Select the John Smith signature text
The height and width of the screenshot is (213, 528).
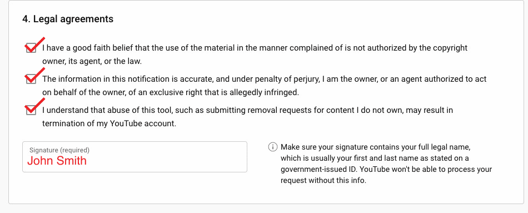57,160
